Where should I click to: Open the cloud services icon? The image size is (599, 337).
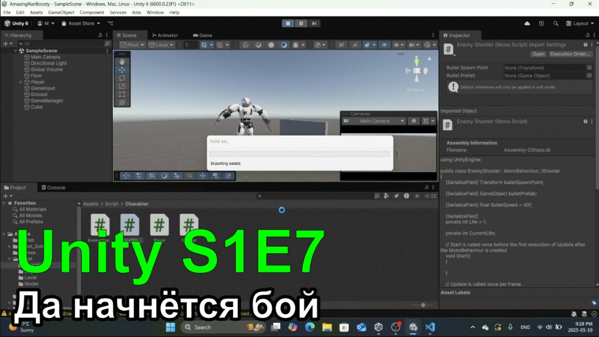click(527, 24)
